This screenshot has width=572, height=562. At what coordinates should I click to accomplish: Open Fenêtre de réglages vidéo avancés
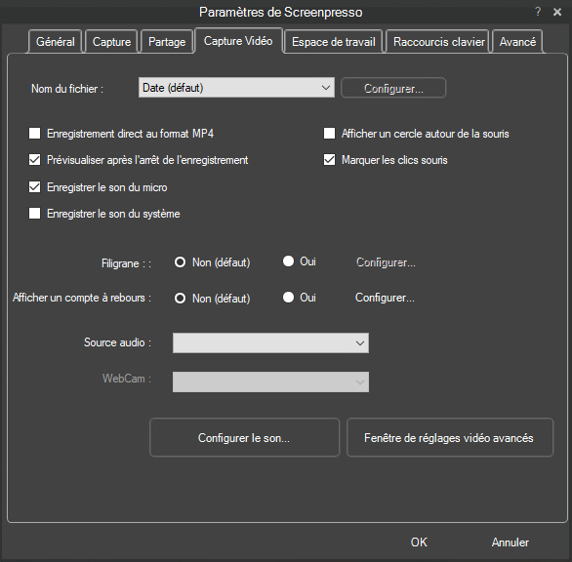click(x=449, y=437)
